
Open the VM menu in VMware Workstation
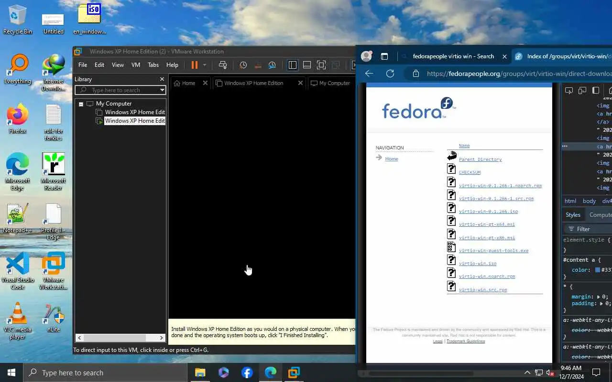(x=136, y=65)
